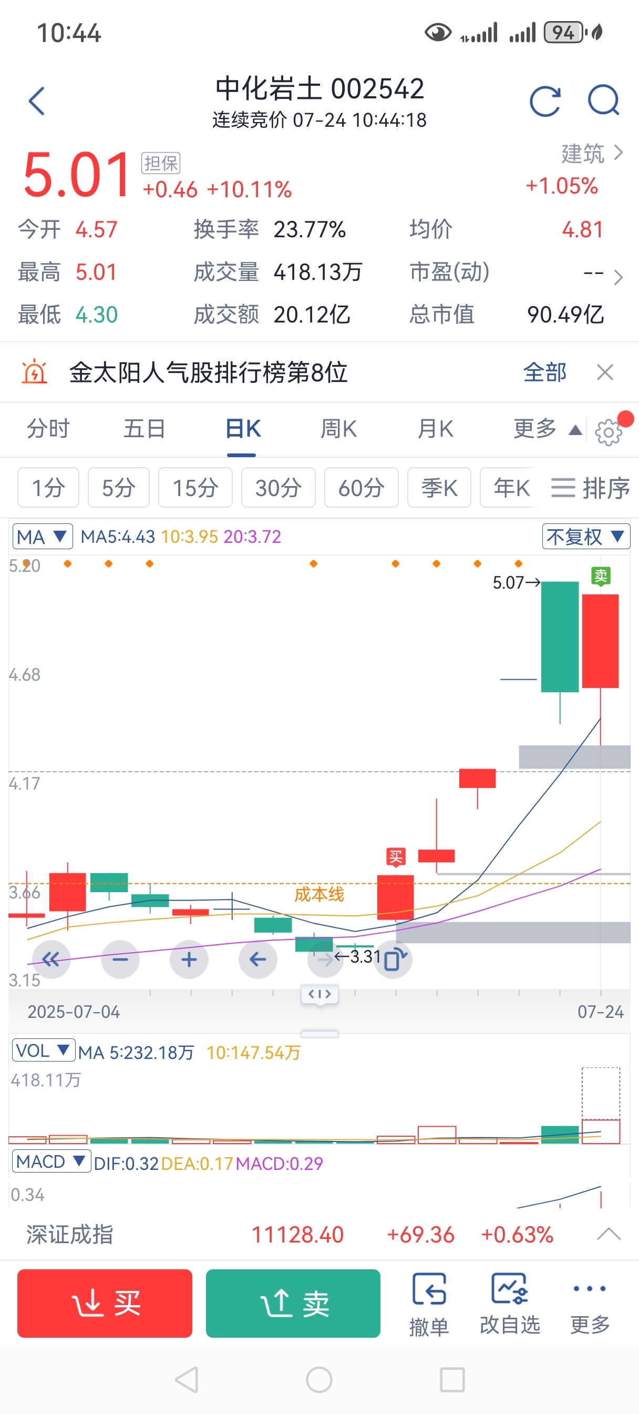Image resolution: width=639 pixels, height=1414 pixels.
Task: Rotate chart to landscape view
Action: 394,959
